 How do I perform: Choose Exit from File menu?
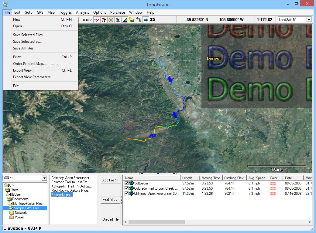40,86
